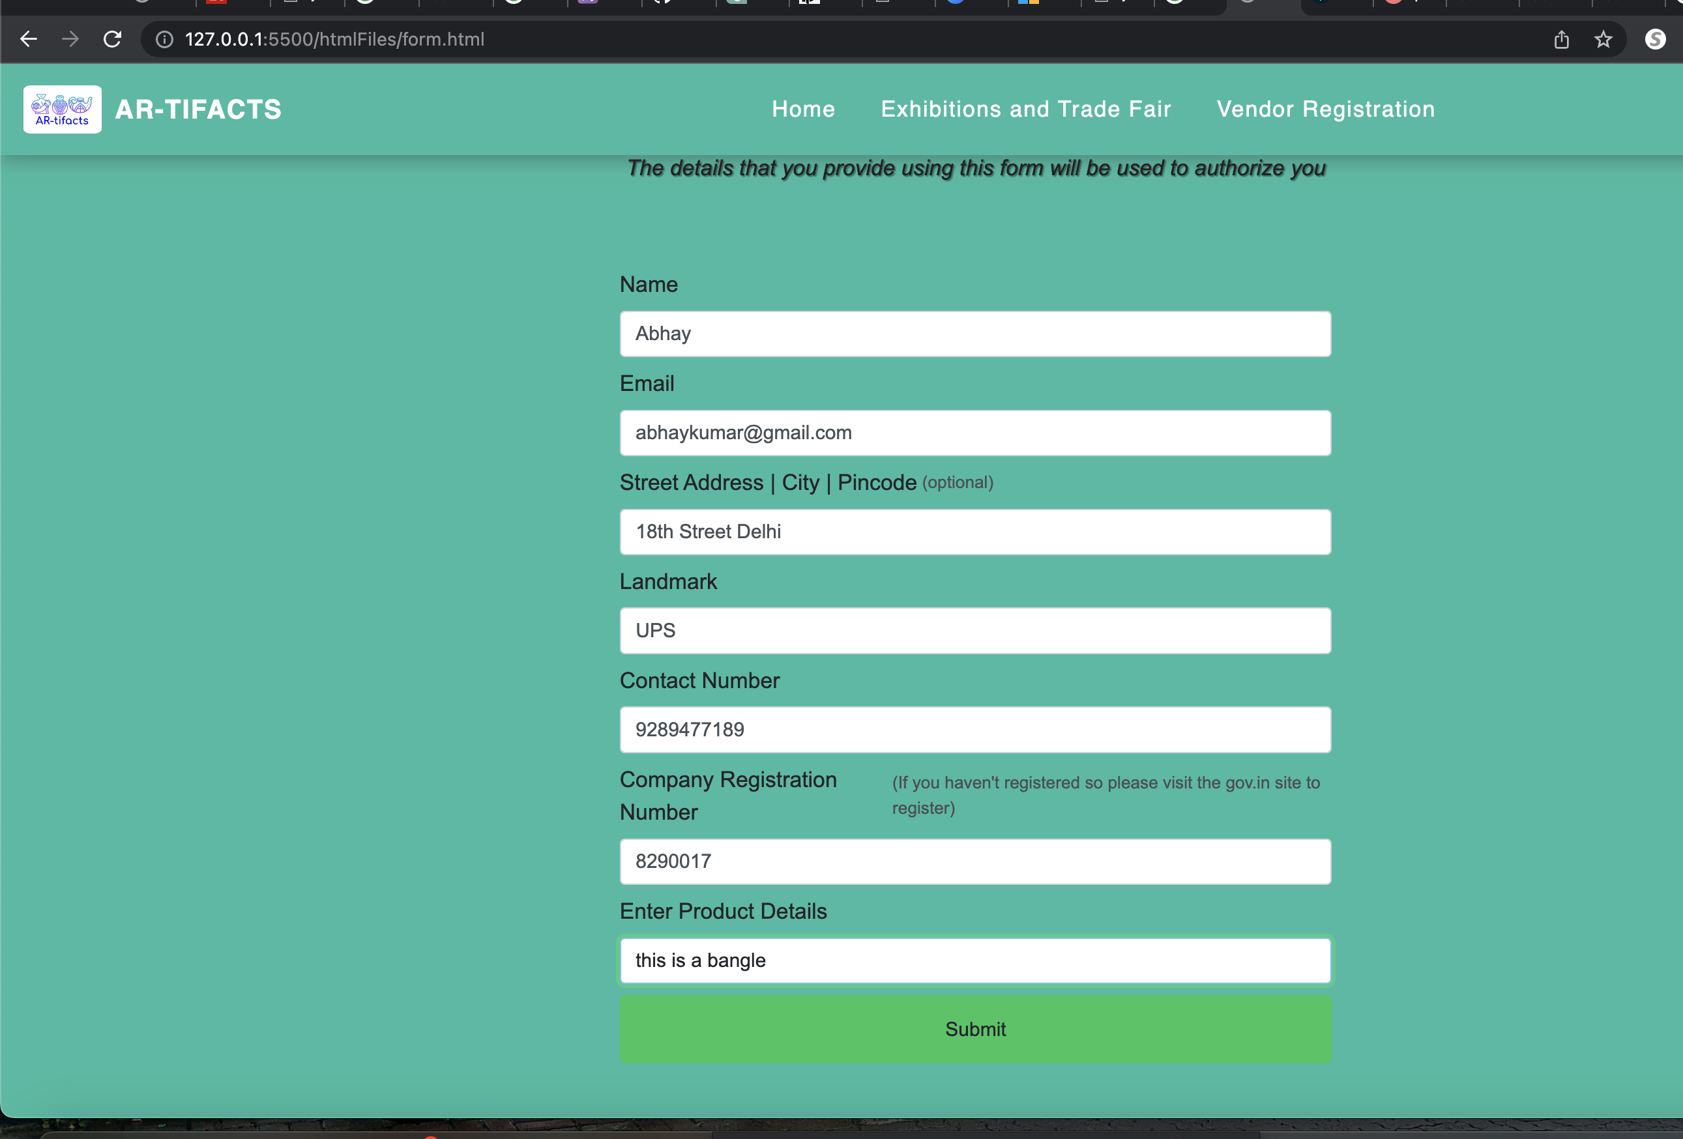Focus the Company Registration Number field

(974, 861)
